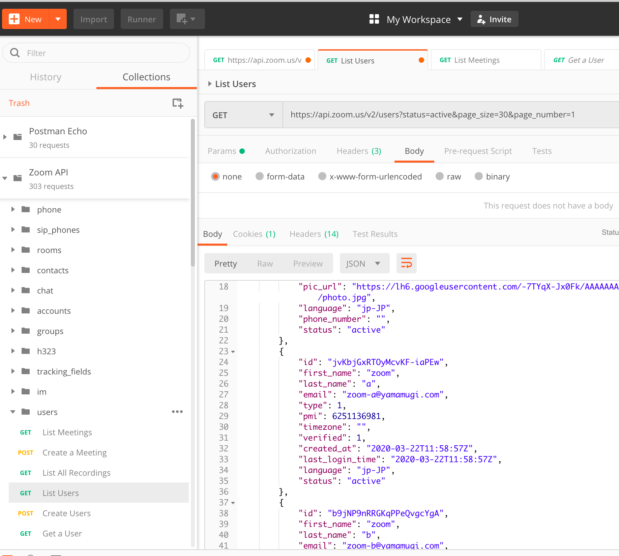This screenshot has width=619, height=556.
Task: Open the Authorization tab
Action: (x=291, y=151)
